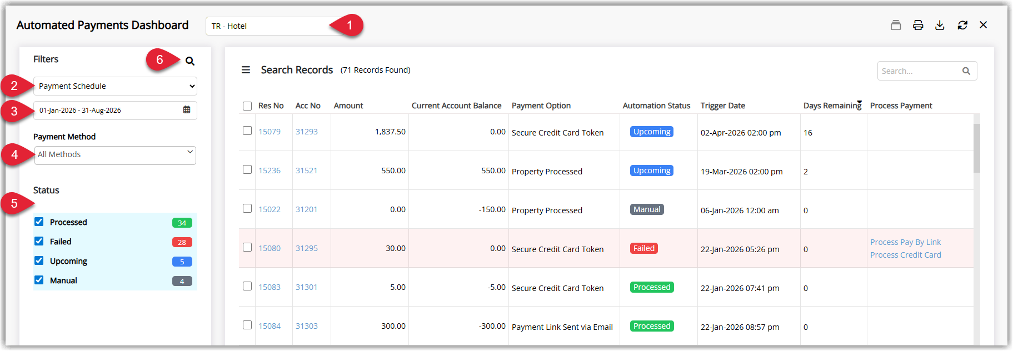Open reservation 15080 link
Image resolution: width=1013 pixels, height=351 pixels.
tap(270, 248)
